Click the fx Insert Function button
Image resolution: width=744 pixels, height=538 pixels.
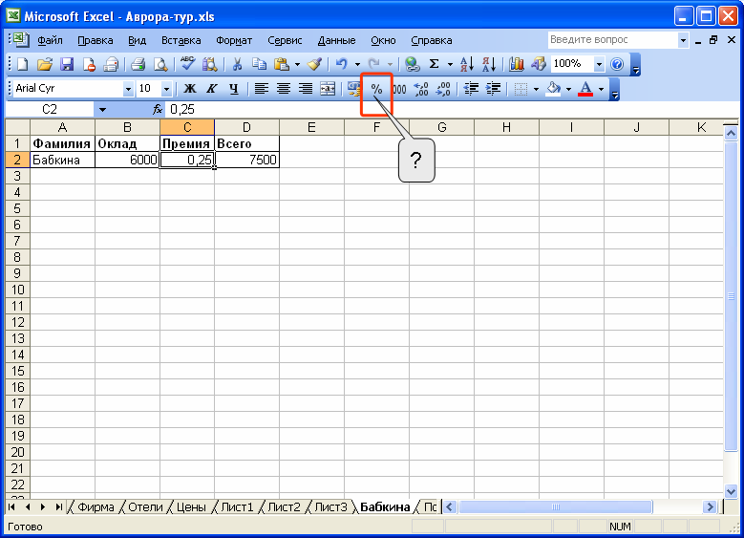click(157, 110)
